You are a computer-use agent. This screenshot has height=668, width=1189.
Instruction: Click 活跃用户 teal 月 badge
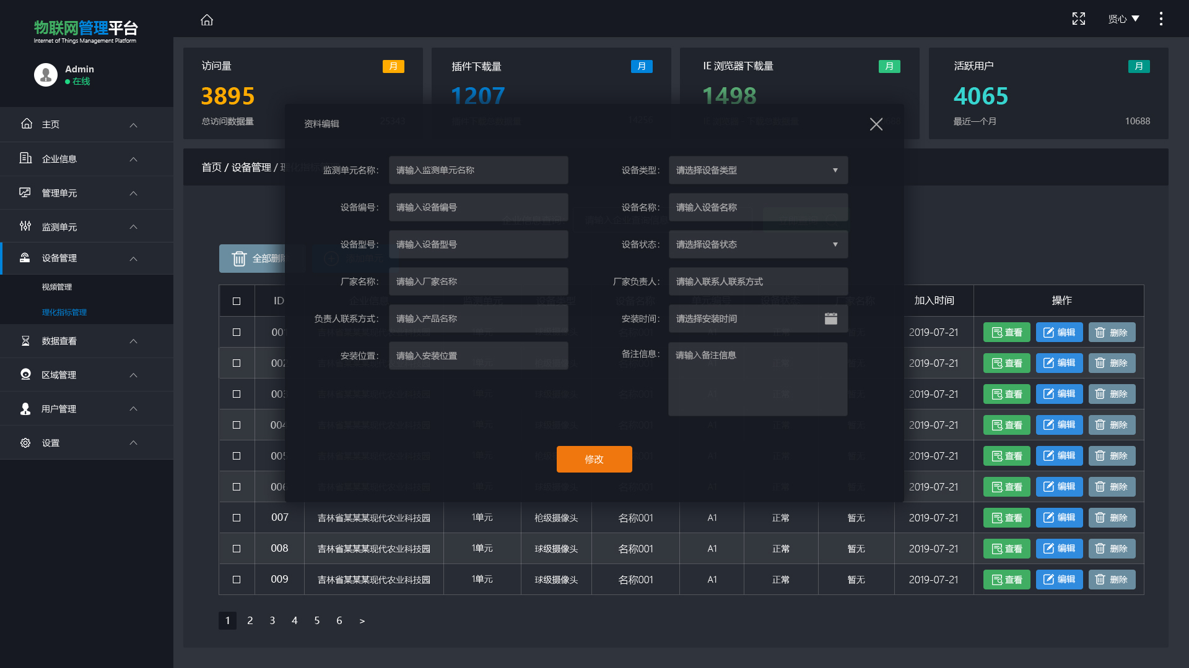coord(1139,66)
